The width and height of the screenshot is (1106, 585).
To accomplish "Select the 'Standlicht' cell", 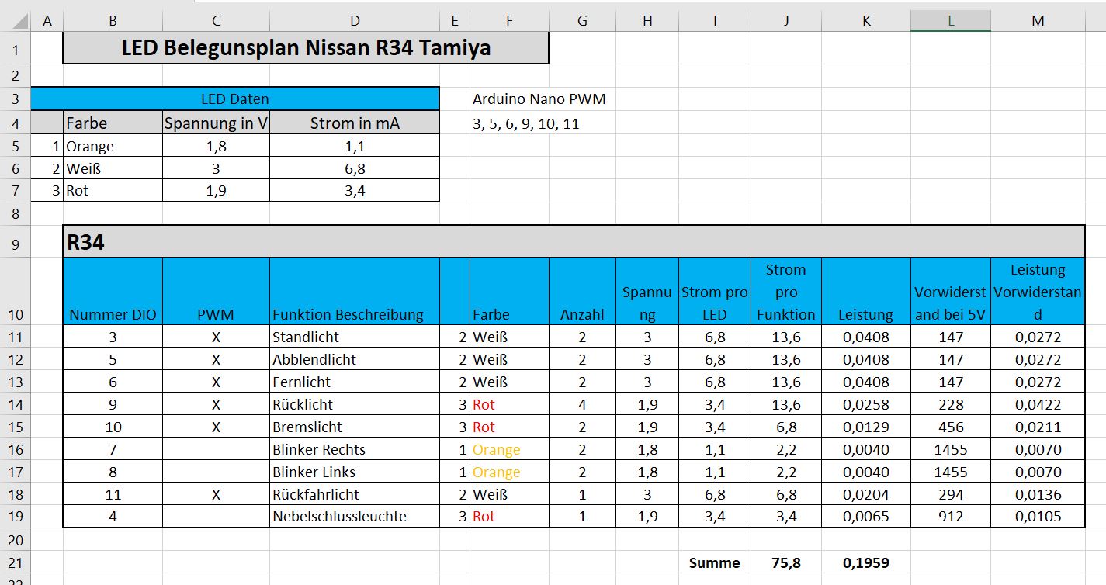I will point(355,337).
